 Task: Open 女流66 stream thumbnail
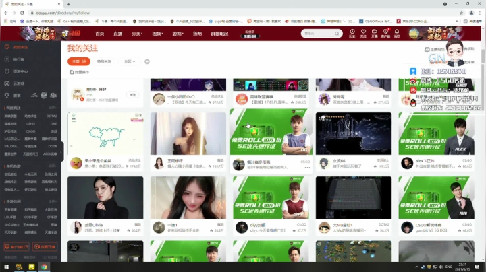click(354, 133)
